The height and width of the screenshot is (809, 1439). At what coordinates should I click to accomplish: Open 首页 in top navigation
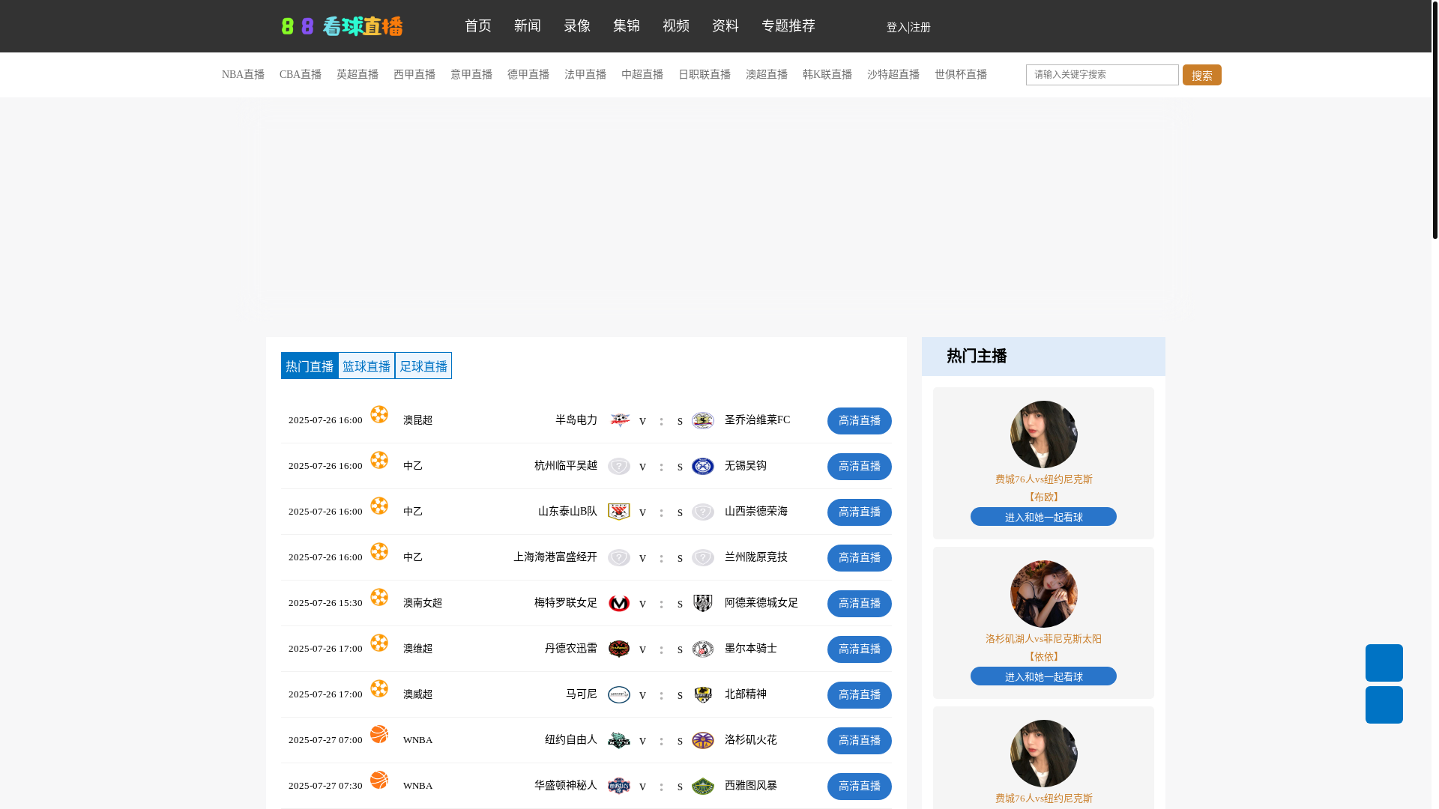[x=478, y=26]
